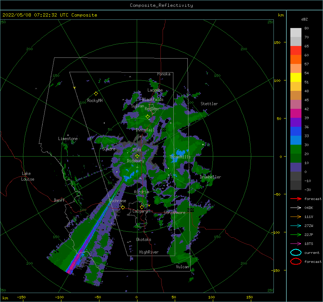Screen dimensions: 323x302
Task: Click the Calgary label
Action: point(140,211)
